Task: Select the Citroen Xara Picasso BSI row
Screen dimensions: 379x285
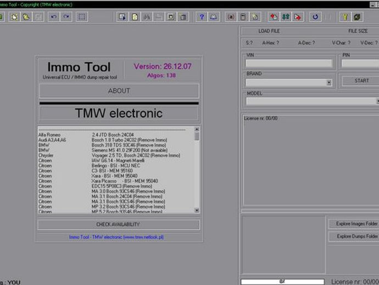Action: (116, 181)
